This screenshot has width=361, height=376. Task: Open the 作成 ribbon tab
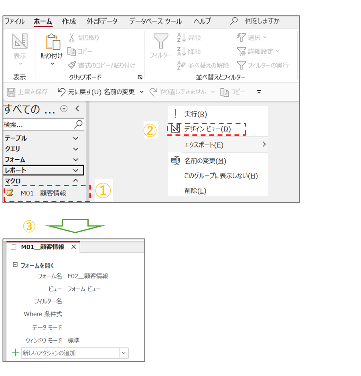69,21
